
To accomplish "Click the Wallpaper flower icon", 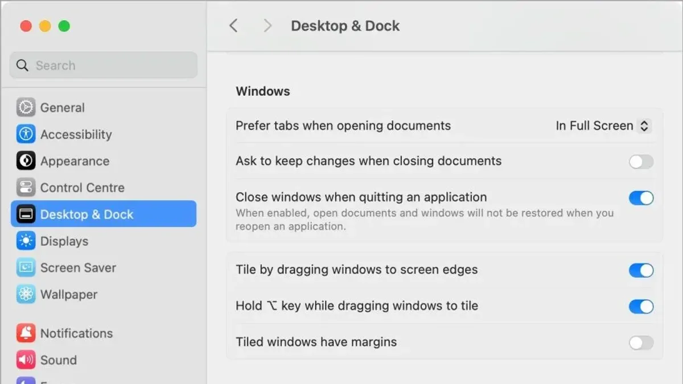I will 26,295.
